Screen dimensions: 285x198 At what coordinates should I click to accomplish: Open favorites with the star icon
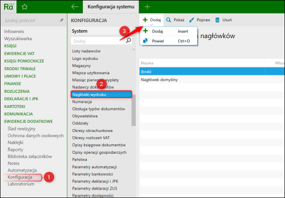[x=24, y=7]
